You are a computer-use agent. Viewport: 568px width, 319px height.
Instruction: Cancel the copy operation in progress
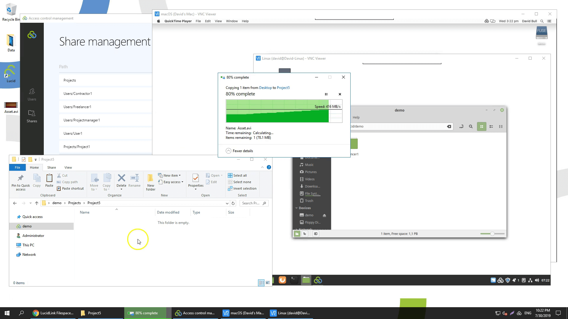[340, 94]
